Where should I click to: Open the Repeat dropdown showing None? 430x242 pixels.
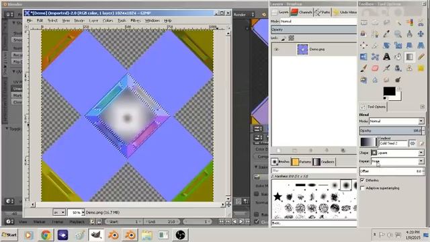[398, 161]
